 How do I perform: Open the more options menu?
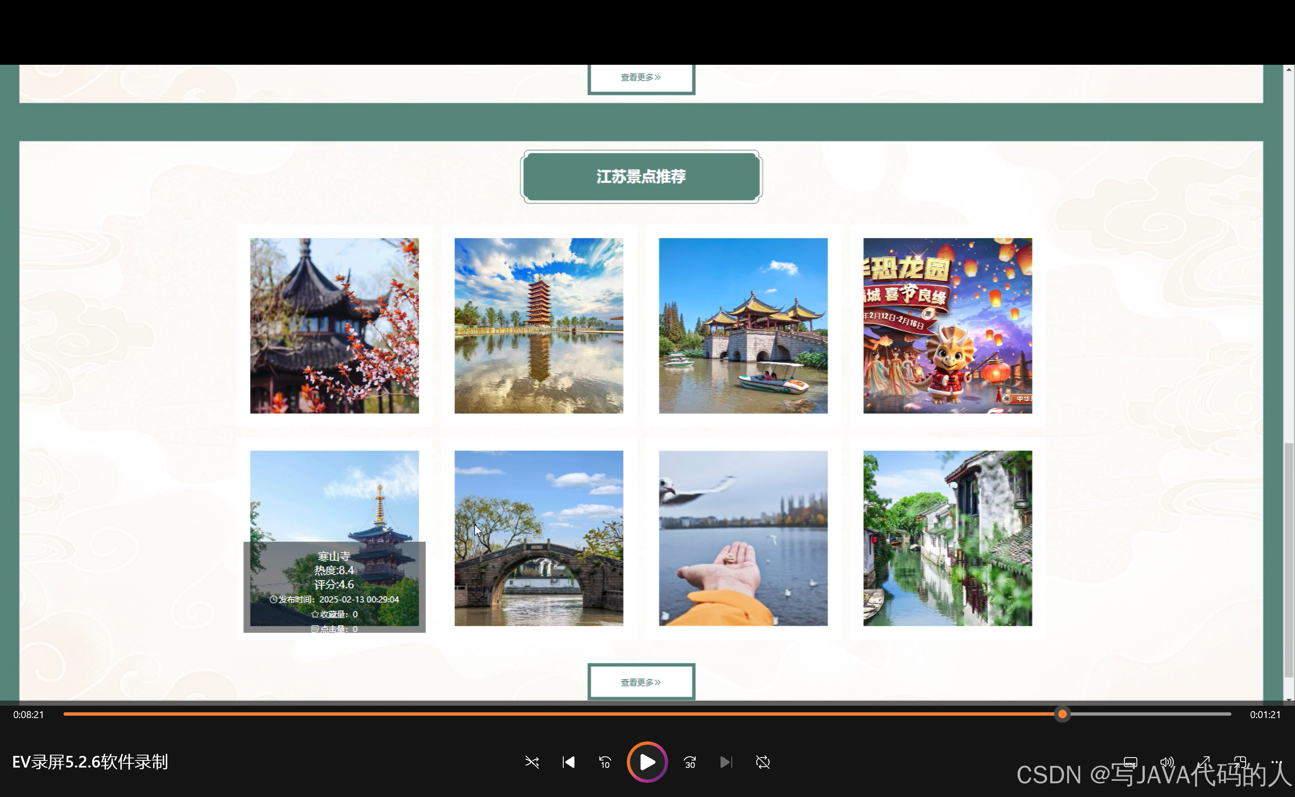tap(1276, 762)
